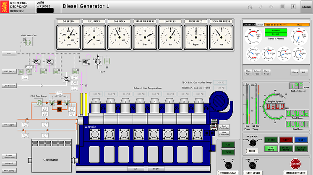Toggle the small box beside GVU Vent Fan
Screen dimensions: 313x175
[x=24, y=40]
